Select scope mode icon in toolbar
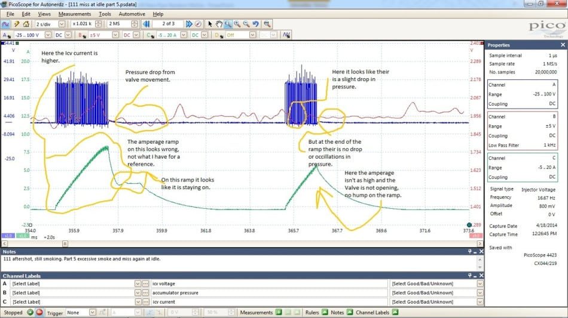 pyautogui.click(x=5, y=24)
